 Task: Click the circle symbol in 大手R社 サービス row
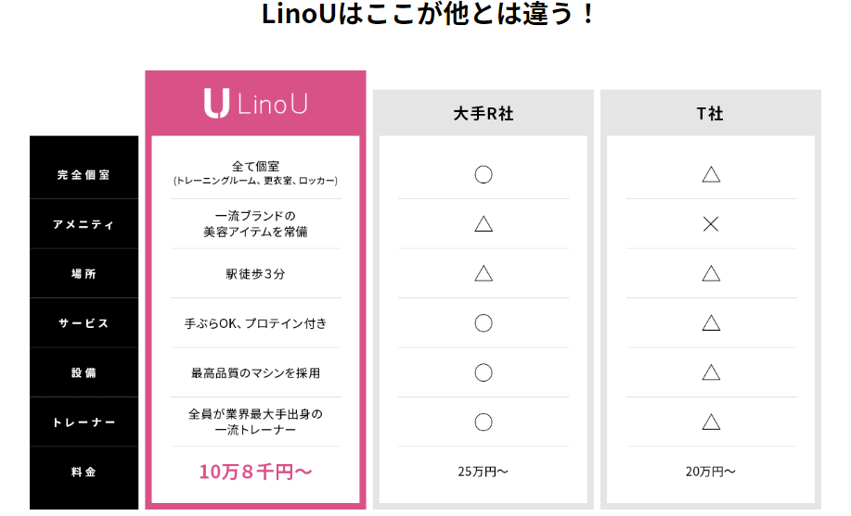[x=484, y=323]
